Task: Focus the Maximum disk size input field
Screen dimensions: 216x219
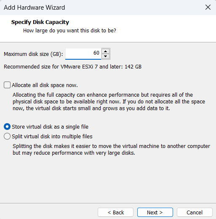Action: click(x=83, y=54)
